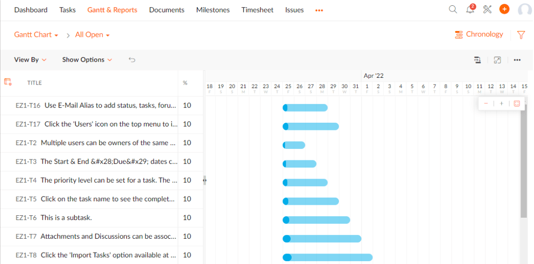Open the setup tools wrench icon
Image resolution: width=534 pixels, height=264 pixels.
(x=487, y=10)
